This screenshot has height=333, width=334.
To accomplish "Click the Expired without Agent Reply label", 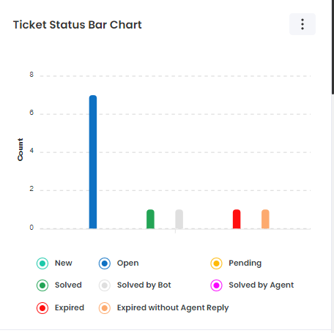I will (x=173, y=308).
